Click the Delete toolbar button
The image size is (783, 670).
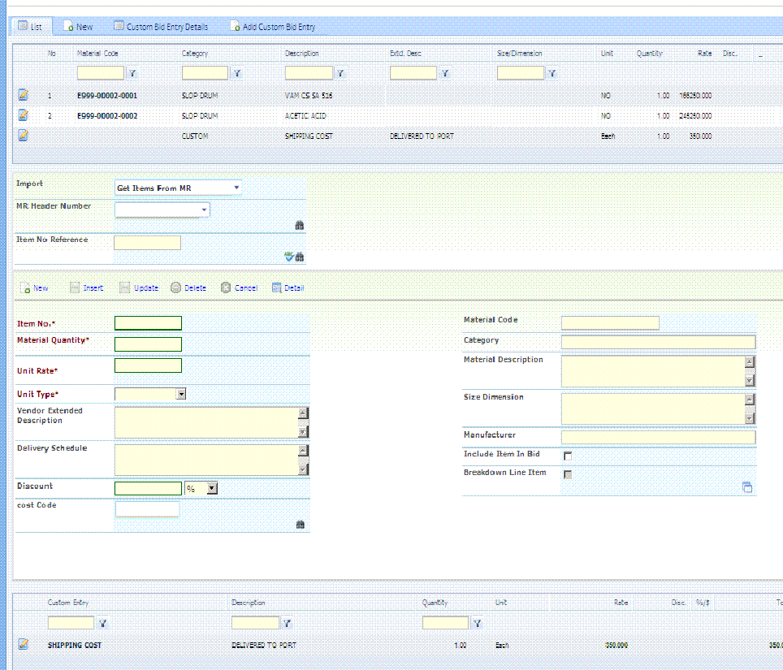(188, 287)
